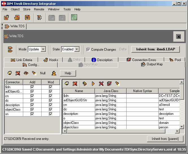188x154 pixels.
Task: Open the Mode dropdown
Action: 43,49
